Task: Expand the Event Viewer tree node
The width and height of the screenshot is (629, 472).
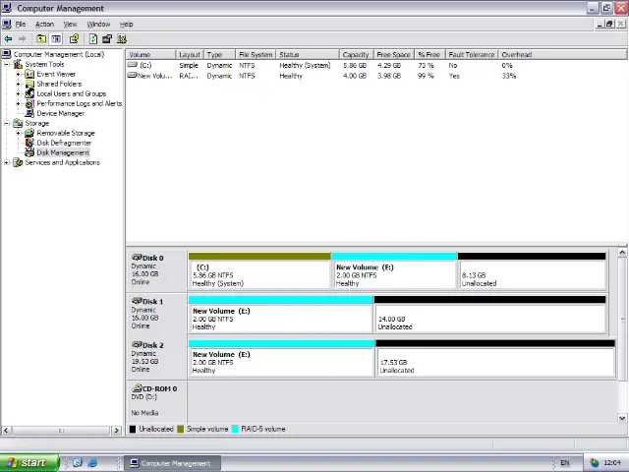Action: [x=18, y=74]
